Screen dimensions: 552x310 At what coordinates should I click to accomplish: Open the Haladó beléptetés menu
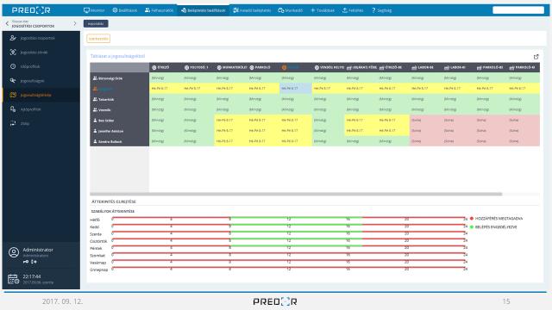252,10
